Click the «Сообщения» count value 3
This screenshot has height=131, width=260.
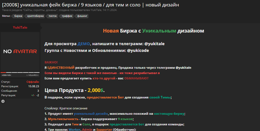click(38, 91)
